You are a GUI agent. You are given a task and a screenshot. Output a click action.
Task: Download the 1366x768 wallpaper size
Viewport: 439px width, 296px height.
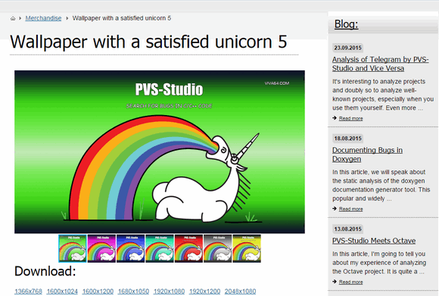pos(28,291)
